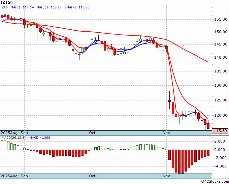
Task: Click the (ZTS) chart title
Action: (7, 2)
